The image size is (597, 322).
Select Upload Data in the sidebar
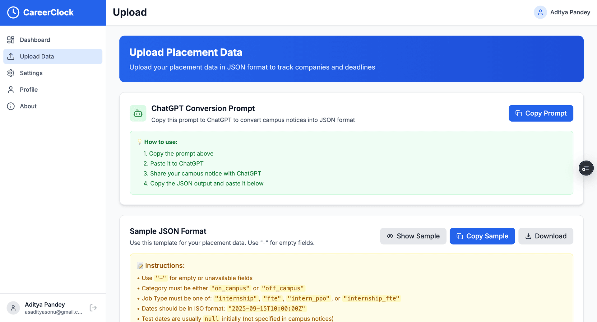click(x=53, y=56)
